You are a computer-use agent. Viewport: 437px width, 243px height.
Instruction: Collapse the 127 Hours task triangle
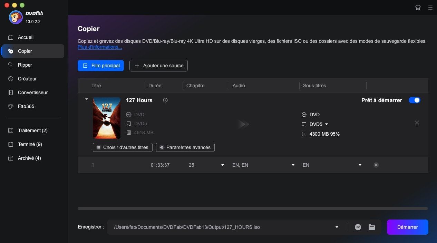pos(87,99)
